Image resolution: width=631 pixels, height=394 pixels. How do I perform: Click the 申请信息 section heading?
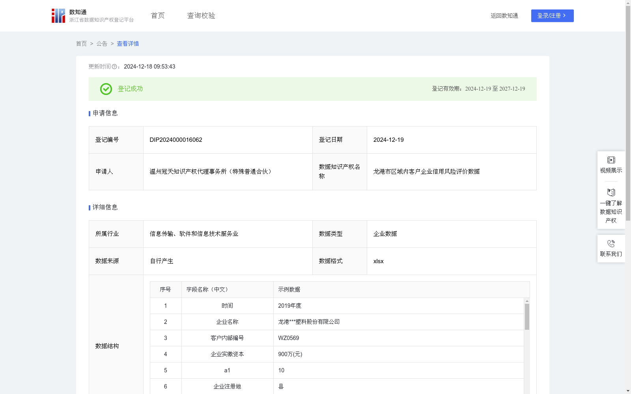click(105, 113)
